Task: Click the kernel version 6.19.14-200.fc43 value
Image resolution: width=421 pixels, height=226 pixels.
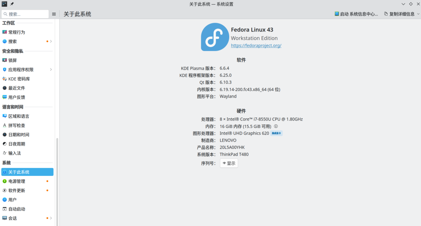Action: coord(250,89)
